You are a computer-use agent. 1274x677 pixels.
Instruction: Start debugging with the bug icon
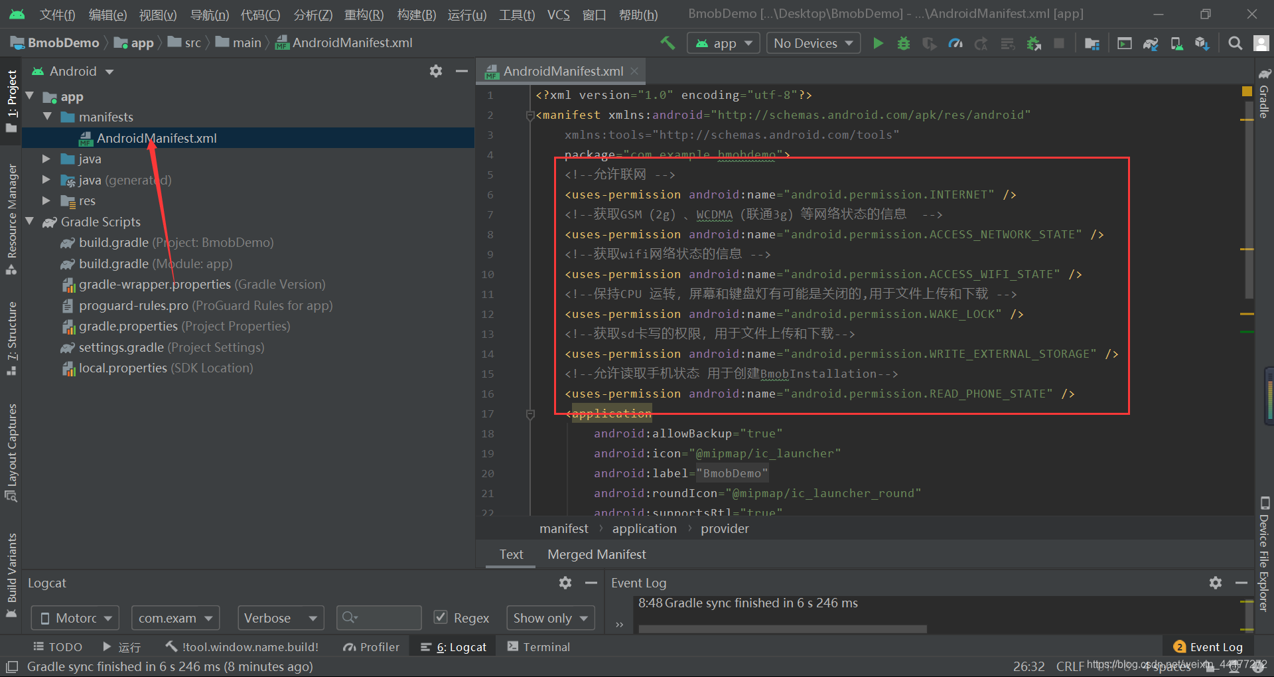pyautogui.click(x=904, y=43)
